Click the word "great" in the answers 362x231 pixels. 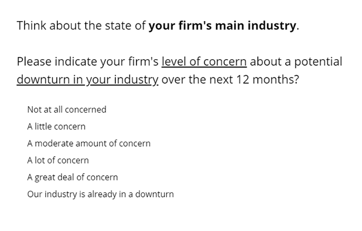pos(45,177)
